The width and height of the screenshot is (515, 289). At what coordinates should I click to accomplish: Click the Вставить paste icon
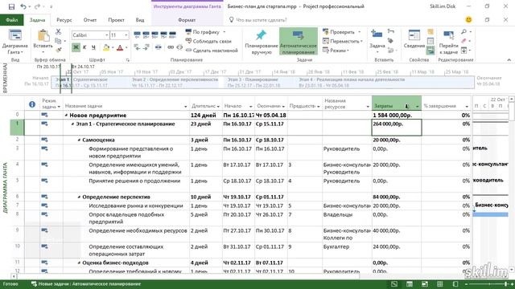[43, 36]
